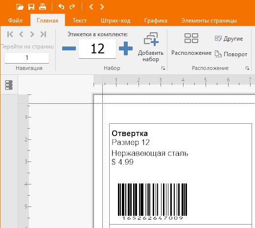Click the page number input field

tap(27, 58)
